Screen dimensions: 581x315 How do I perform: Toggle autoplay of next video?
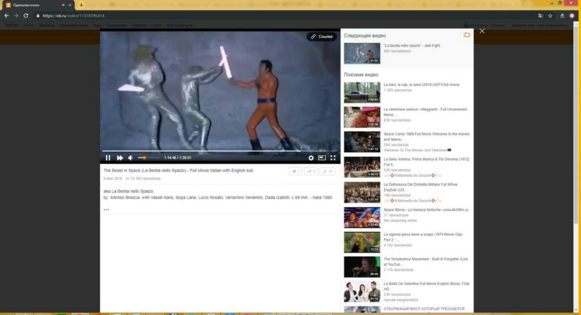pyautogui.click(x=467, y=35)
